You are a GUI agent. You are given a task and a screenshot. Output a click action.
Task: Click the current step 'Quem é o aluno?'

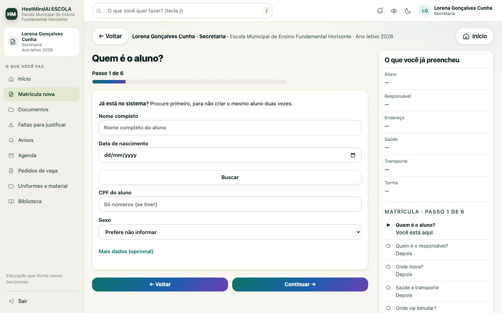point(436,229)
